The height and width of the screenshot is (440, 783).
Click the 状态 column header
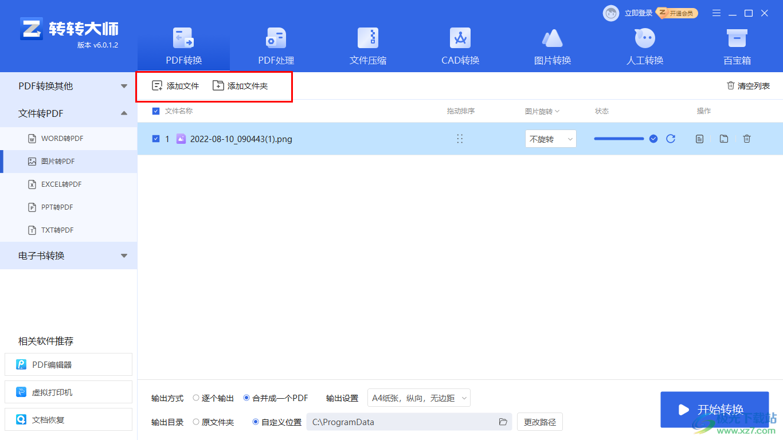[602, 111]
